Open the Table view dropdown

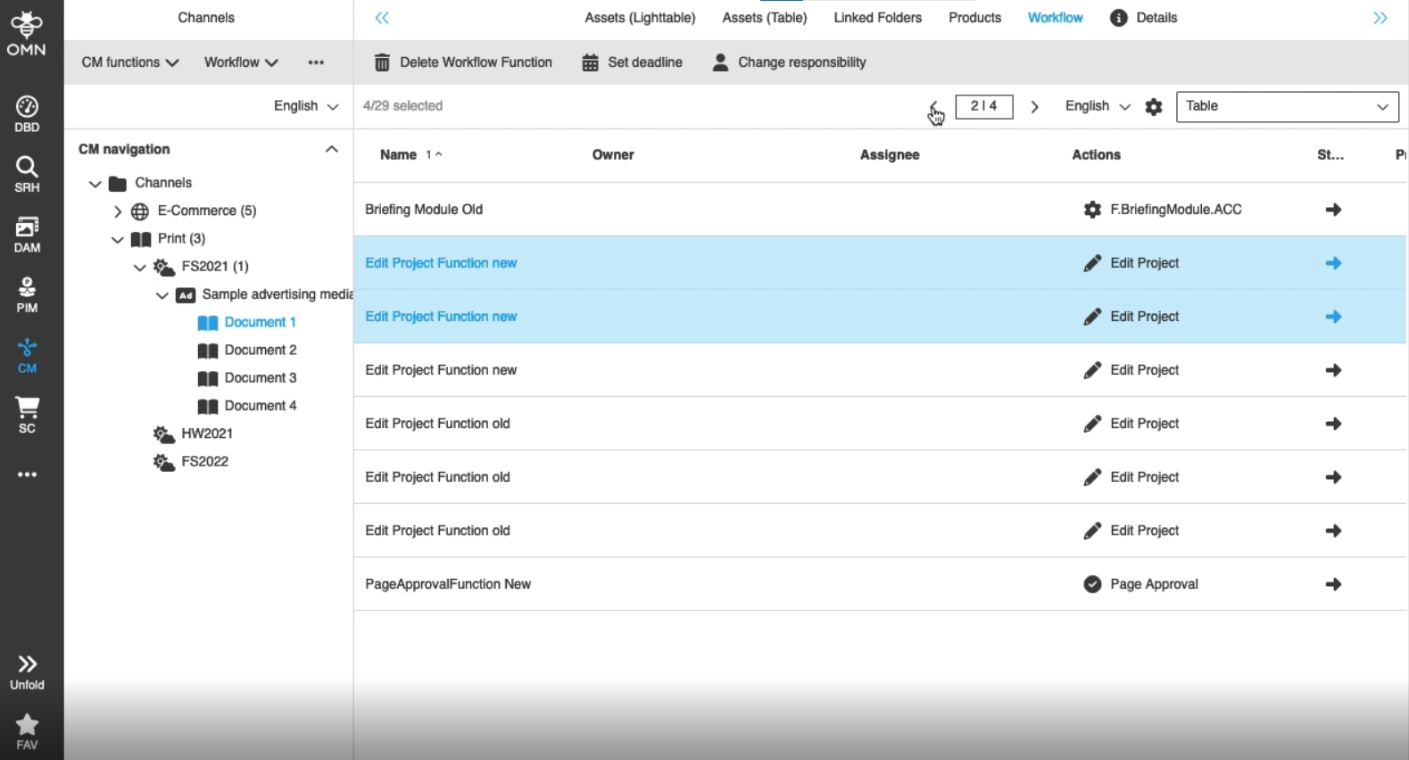pos(1287,106)
